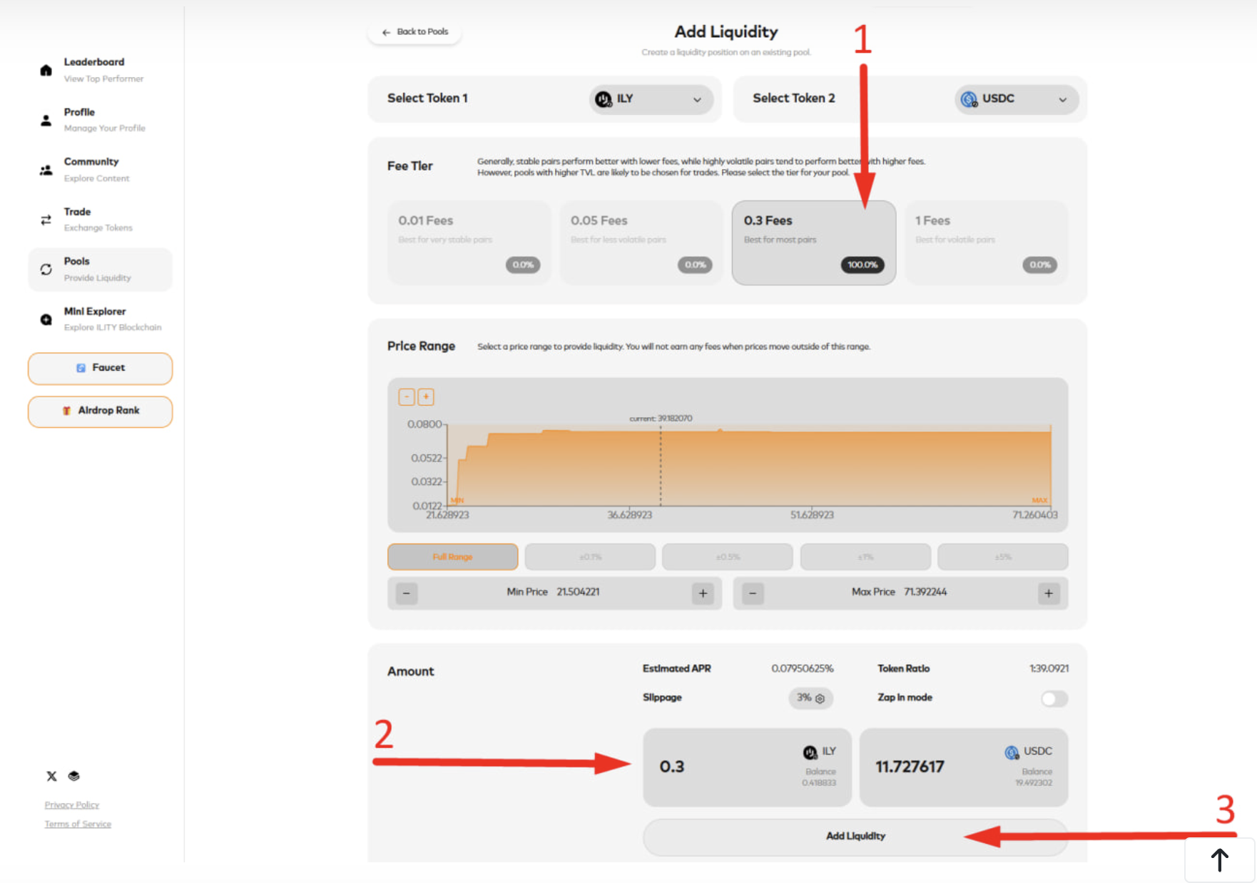
Task: Click the slippage settings gear icon
Action: [x=820, y=698]
